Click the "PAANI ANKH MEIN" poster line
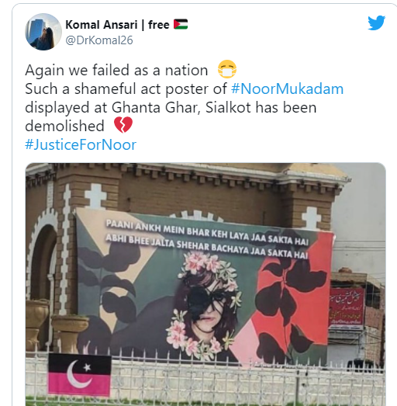 [207, 233]
